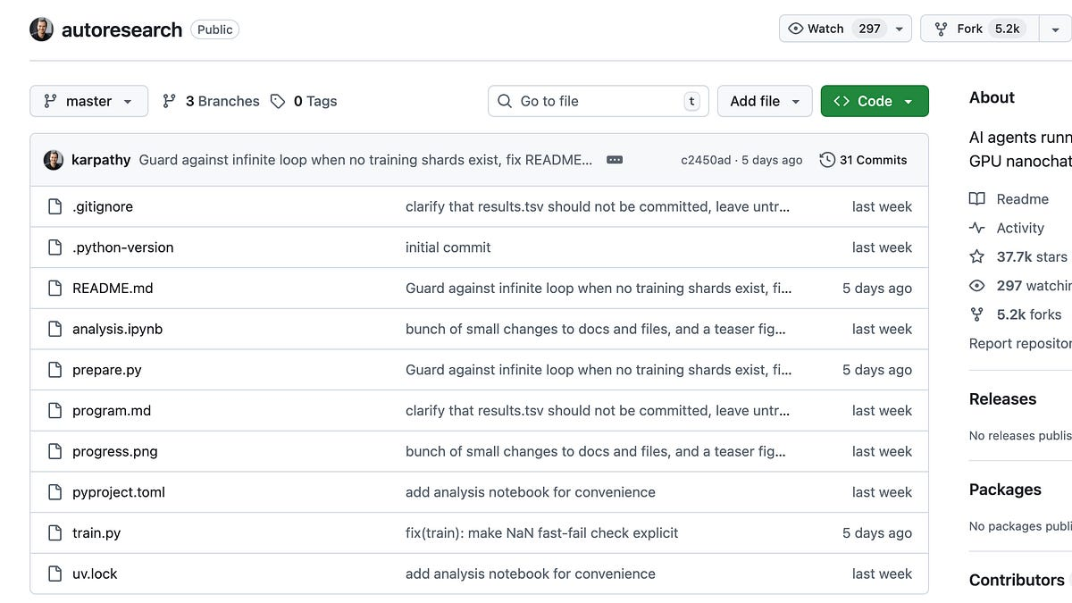Viewport: 1072px width, 603px height.
Task: Click the repository owner avatar beside autoresearch
Action: tap(42, 29)
